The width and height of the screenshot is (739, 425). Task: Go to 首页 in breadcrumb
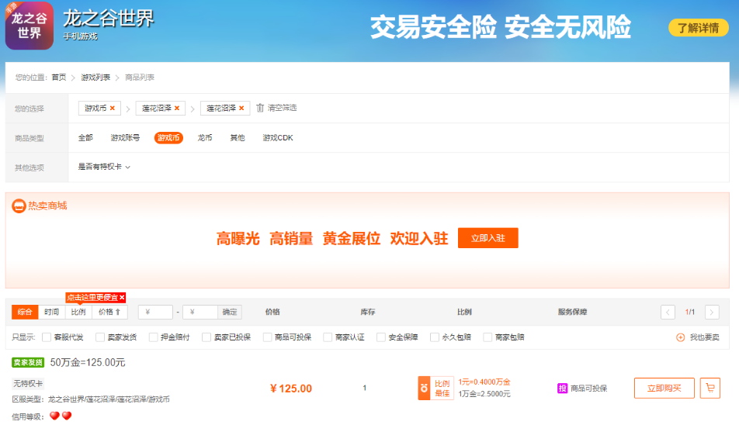59,78
